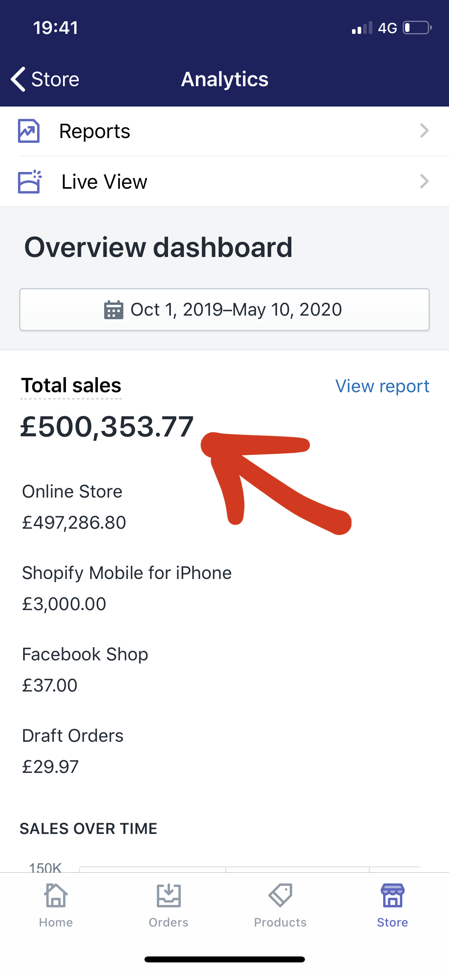Open the date range picker
This screenshot has height=972, width=449.
(224, 310)
